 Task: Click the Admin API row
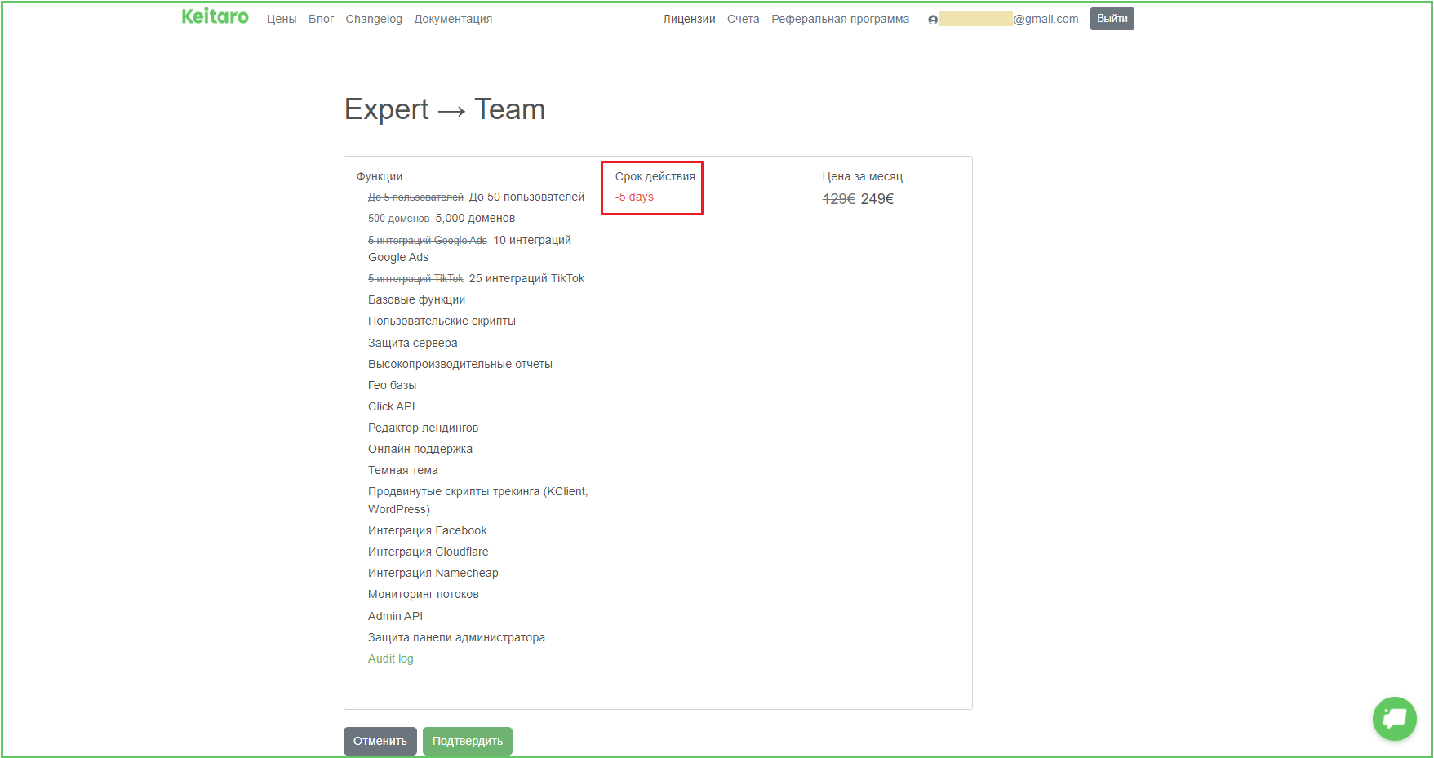pos(396,616)
